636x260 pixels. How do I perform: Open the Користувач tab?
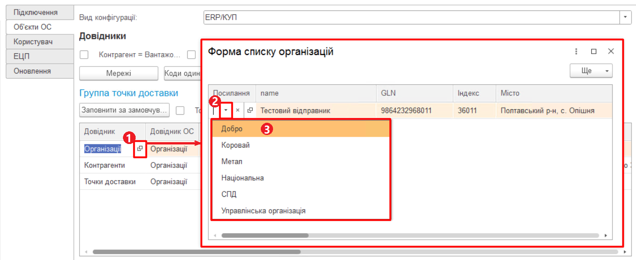34,41
